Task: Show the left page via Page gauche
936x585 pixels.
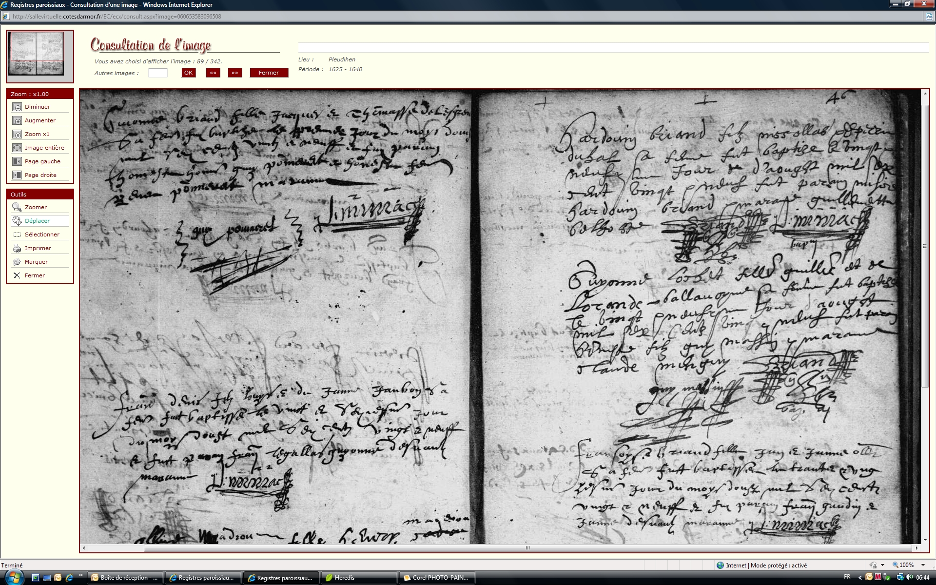Action: tap(17, 161)
